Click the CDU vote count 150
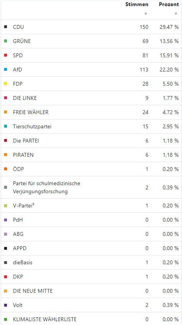 point(144,27)
